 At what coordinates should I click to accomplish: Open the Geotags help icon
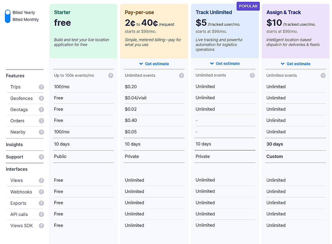(x=41, y=110)
